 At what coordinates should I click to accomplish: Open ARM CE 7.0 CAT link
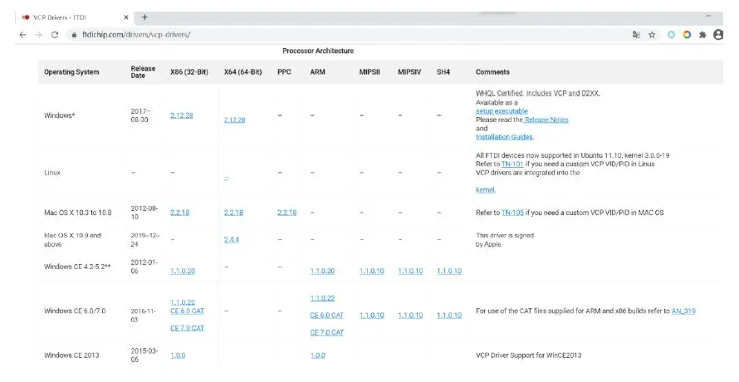(326, 332)
